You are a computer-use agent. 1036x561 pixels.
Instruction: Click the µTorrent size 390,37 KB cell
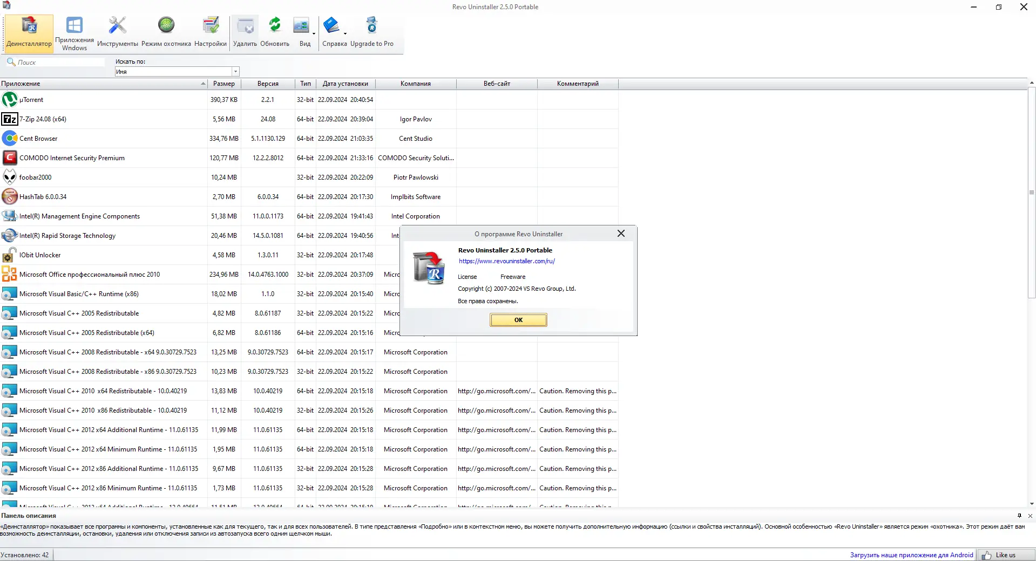224,100
